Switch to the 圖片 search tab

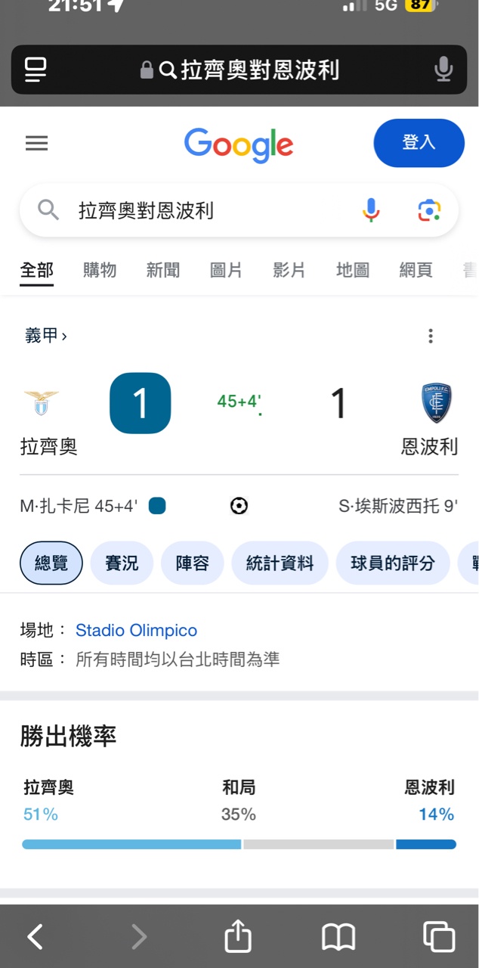tap(225, 270)
